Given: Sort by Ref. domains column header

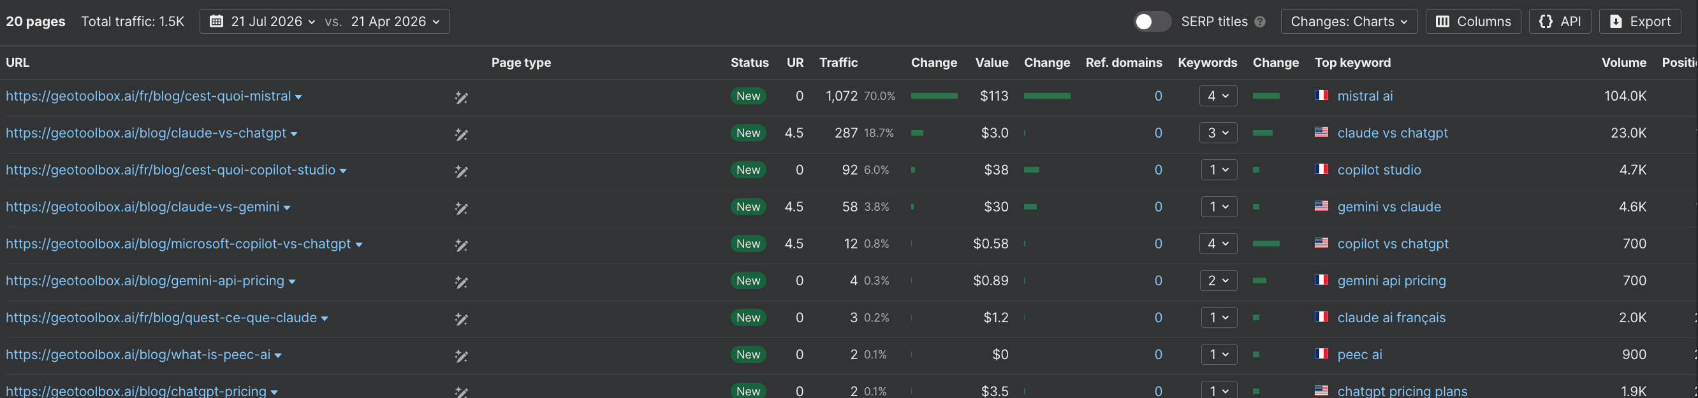Looking at the screenshot, I should [1124, 62].
